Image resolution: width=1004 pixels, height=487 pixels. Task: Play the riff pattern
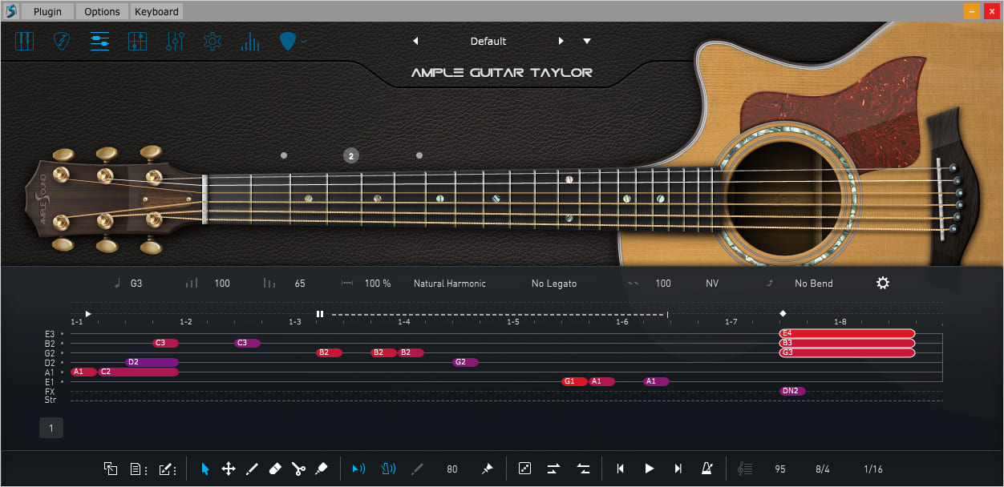coord(650,469)
